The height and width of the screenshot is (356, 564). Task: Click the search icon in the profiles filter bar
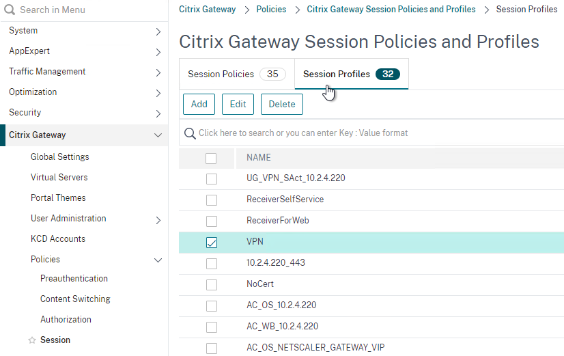click(x=190, y=133)
